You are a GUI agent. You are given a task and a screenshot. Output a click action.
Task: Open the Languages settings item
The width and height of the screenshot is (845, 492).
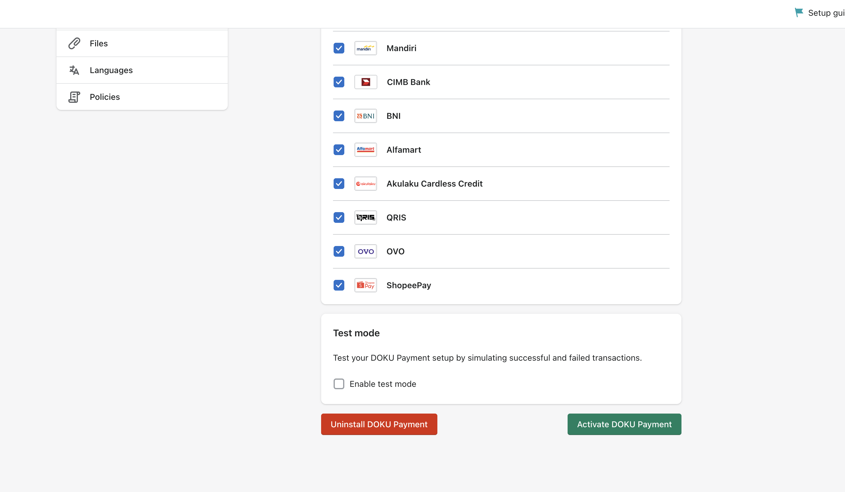(142, 70)
